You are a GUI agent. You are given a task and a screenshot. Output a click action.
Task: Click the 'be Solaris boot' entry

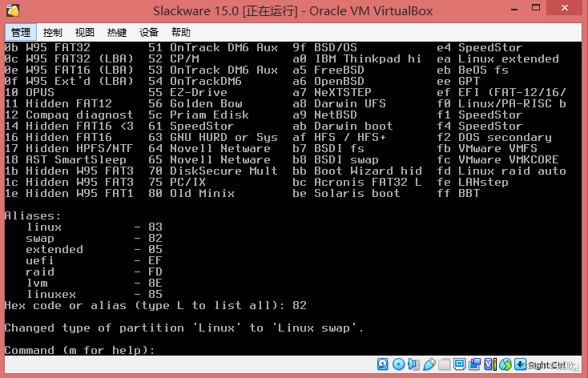click(x=346, y=194)
